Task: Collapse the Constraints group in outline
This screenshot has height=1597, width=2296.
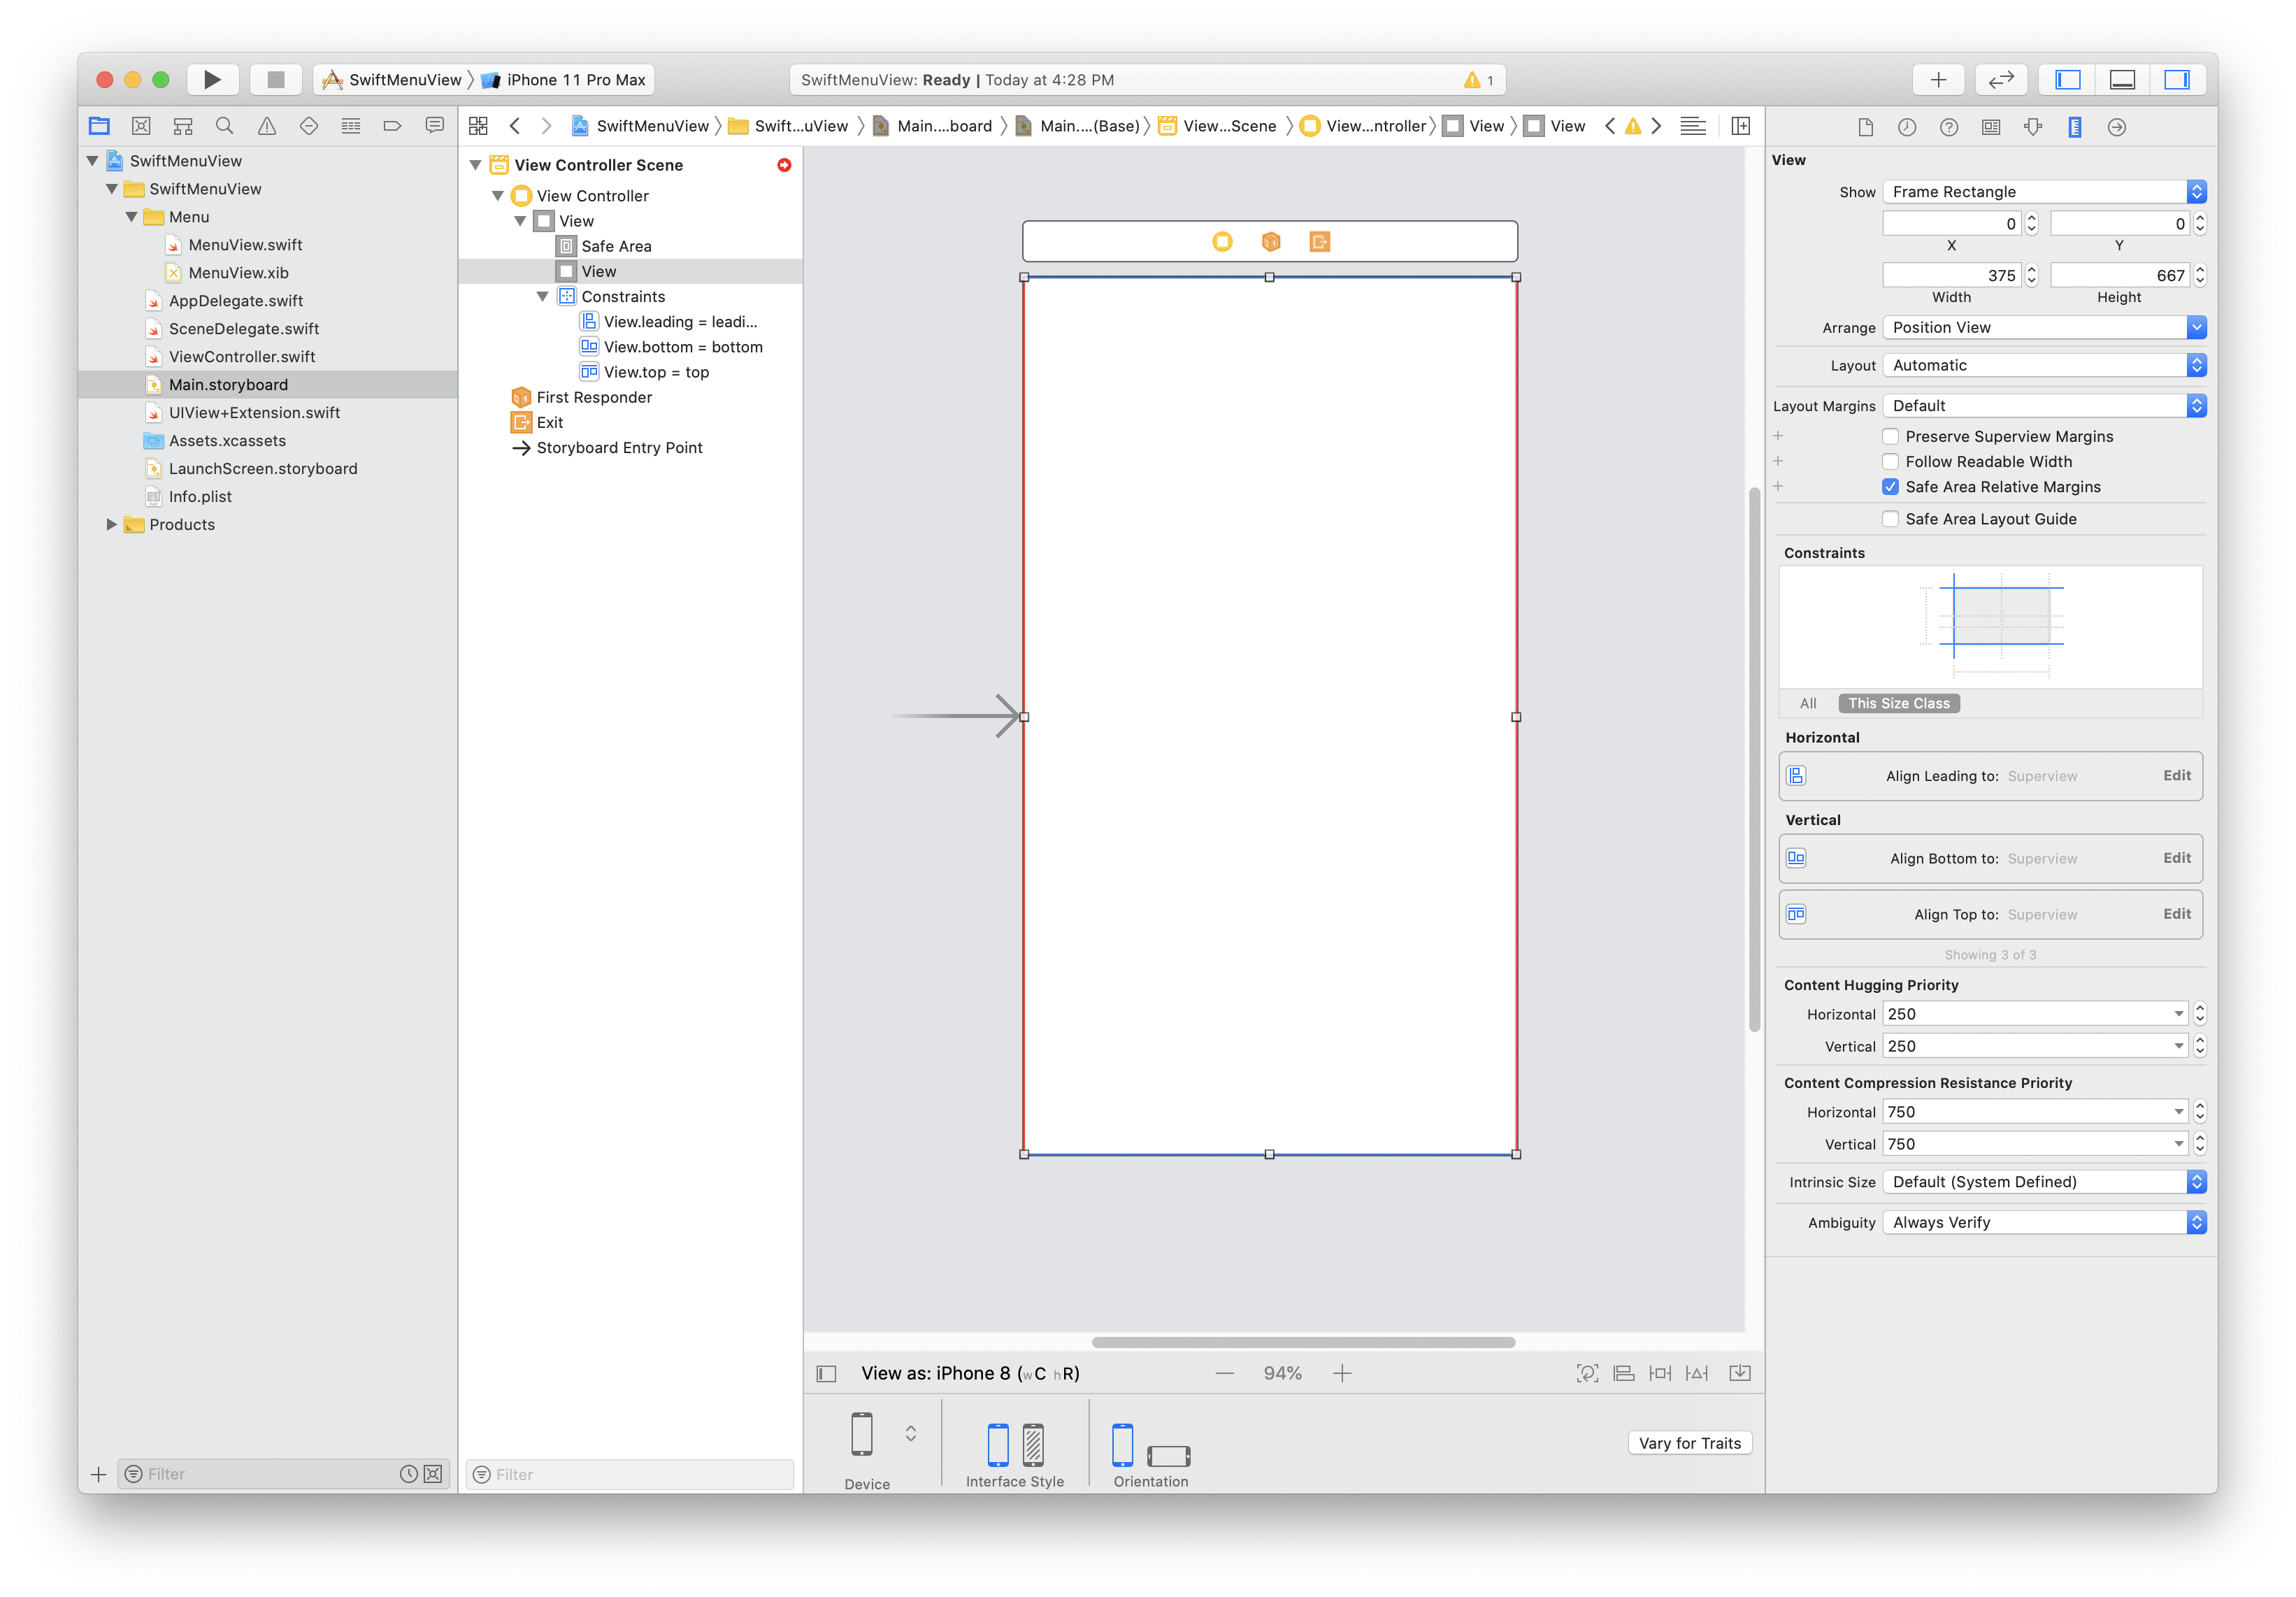Action: click(x=543, y=297)
